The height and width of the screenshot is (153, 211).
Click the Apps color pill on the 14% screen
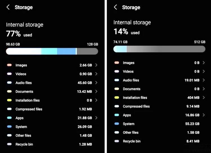click(x=117, y=115)
